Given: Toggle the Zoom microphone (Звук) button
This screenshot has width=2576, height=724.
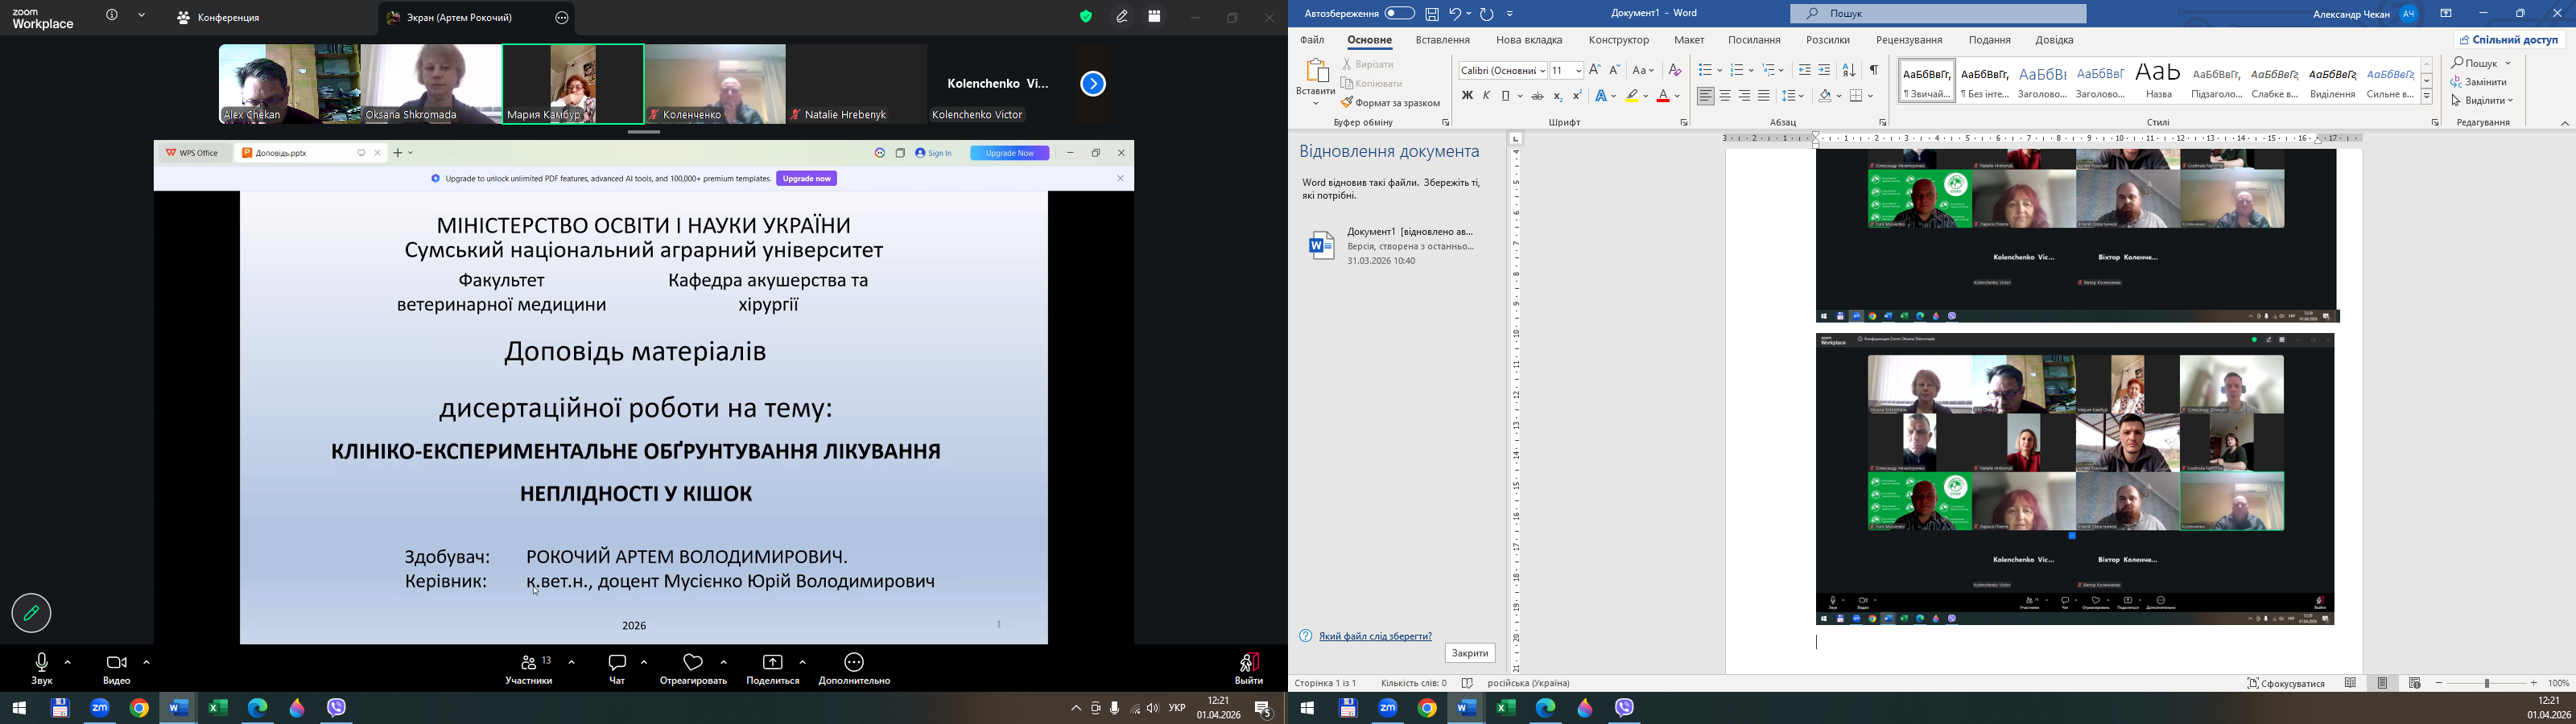Looking at the screenshot, I should pyautogui.click(x=42, y=664).
